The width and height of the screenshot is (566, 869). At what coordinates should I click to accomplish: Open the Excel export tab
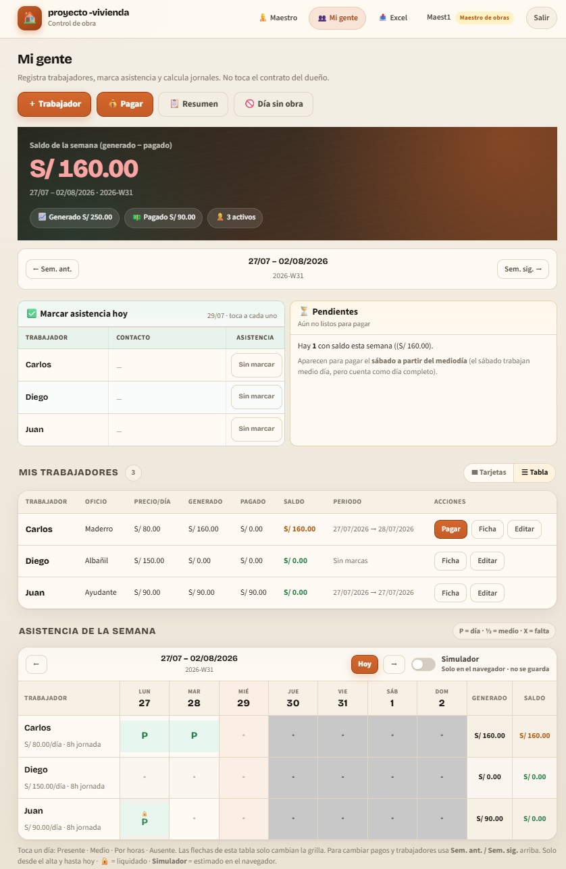[393, 18]
